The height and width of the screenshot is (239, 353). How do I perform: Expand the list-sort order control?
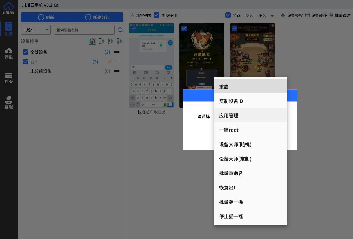(102, 41)
